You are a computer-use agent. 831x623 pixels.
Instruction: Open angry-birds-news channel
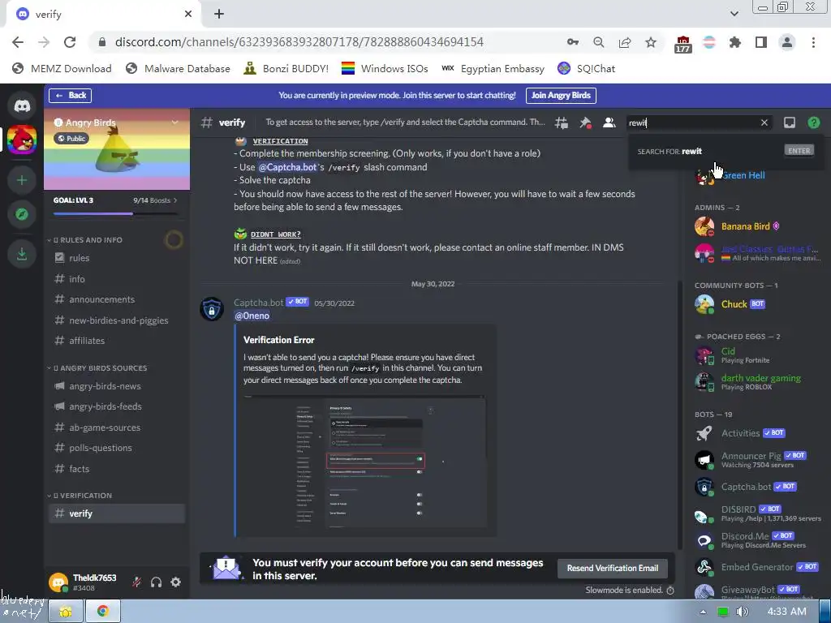pos(117,386)
